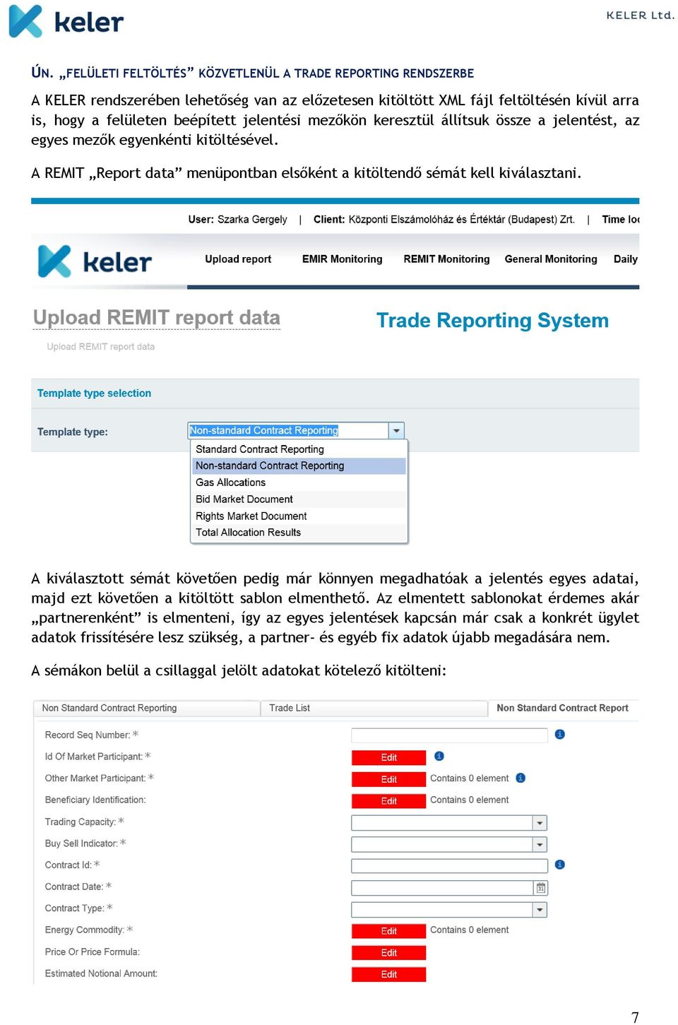Click the keler logo at the top of the page
The height and width of the screenshot is (1025, 678).
[66, 21]
